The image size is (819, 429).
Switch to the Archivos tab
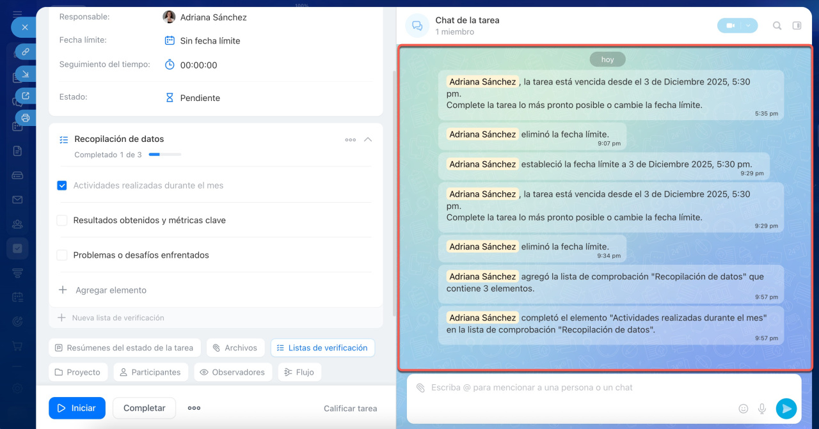[x=235, y=348]
